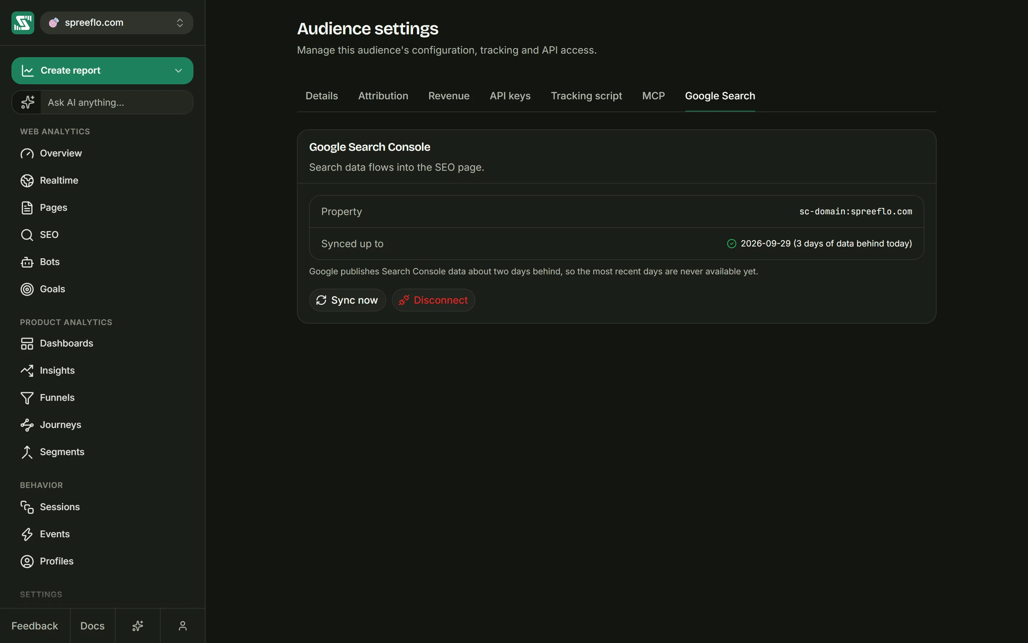Viewport: 1028px width, 643px height.
Task: Select the Google Search tab
Action: 720,96
